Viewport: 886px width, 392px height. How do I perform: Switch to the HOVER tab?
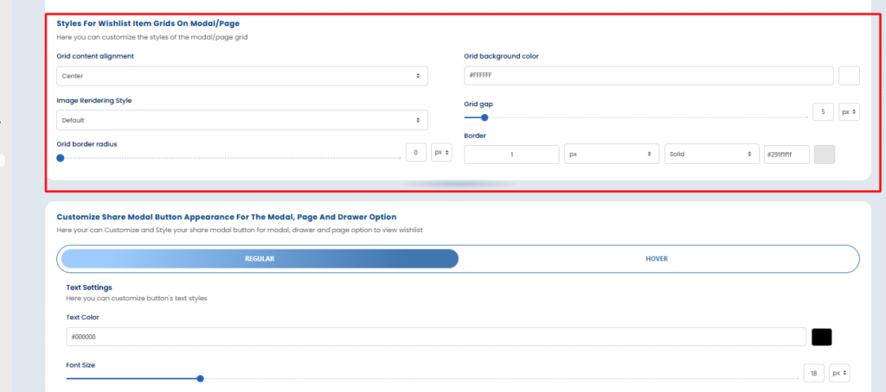657,259
